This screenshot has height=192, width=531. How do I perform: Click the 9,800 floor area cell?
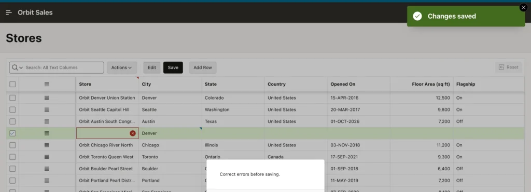422,109
